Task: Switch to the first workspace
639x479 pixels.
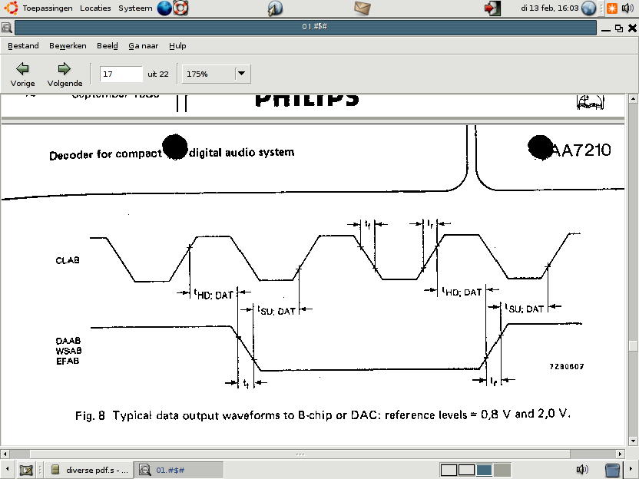Action: pyautogui.click(x=449, y=470)
